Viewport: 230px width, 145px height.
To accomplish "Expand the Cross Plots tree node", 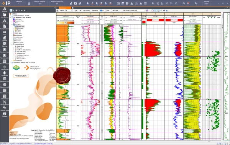I will (x=12, y=34).
